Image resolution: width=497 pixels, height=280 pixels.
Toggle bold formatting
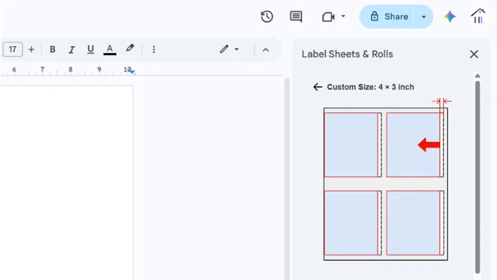pos(53,49)
